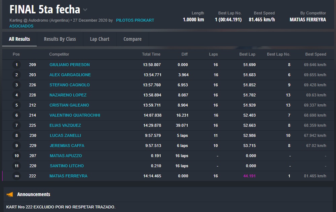Select the All Results tab
This screenshot has width=336, height=212.
[19, 39]
